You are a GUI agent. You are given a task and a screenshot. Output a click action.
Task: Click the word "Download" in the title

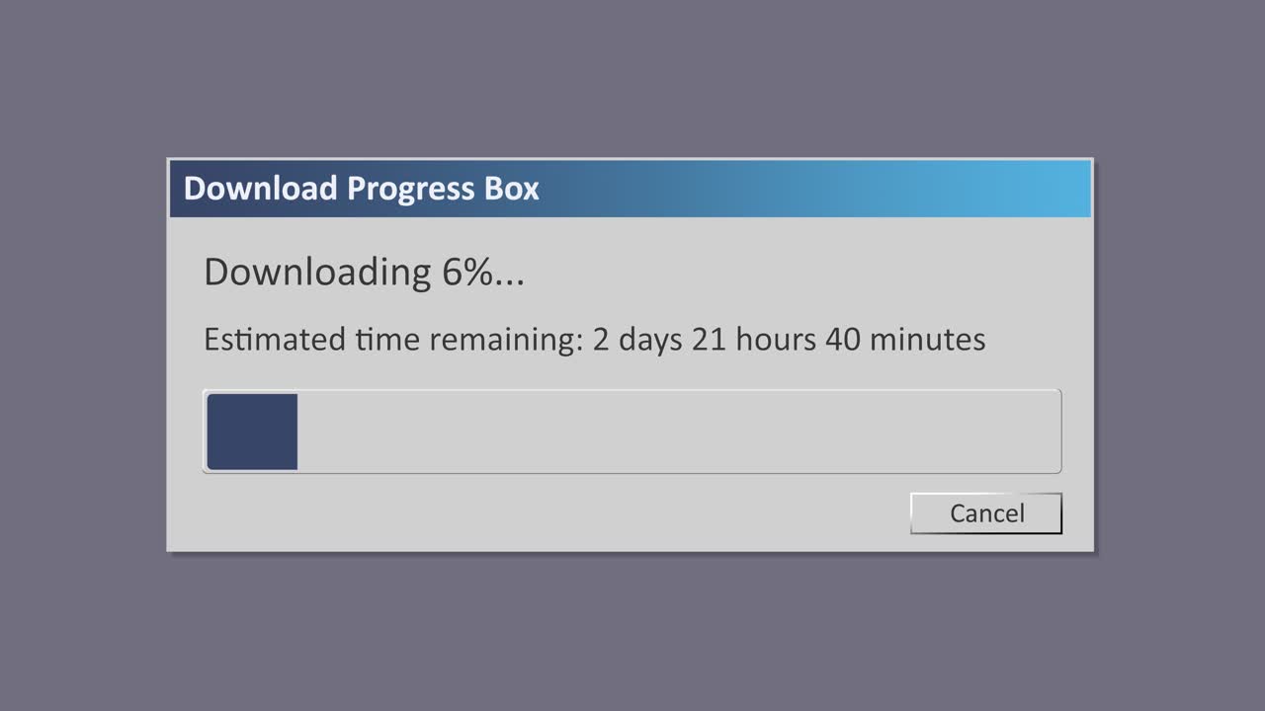(x=261, y=189)
